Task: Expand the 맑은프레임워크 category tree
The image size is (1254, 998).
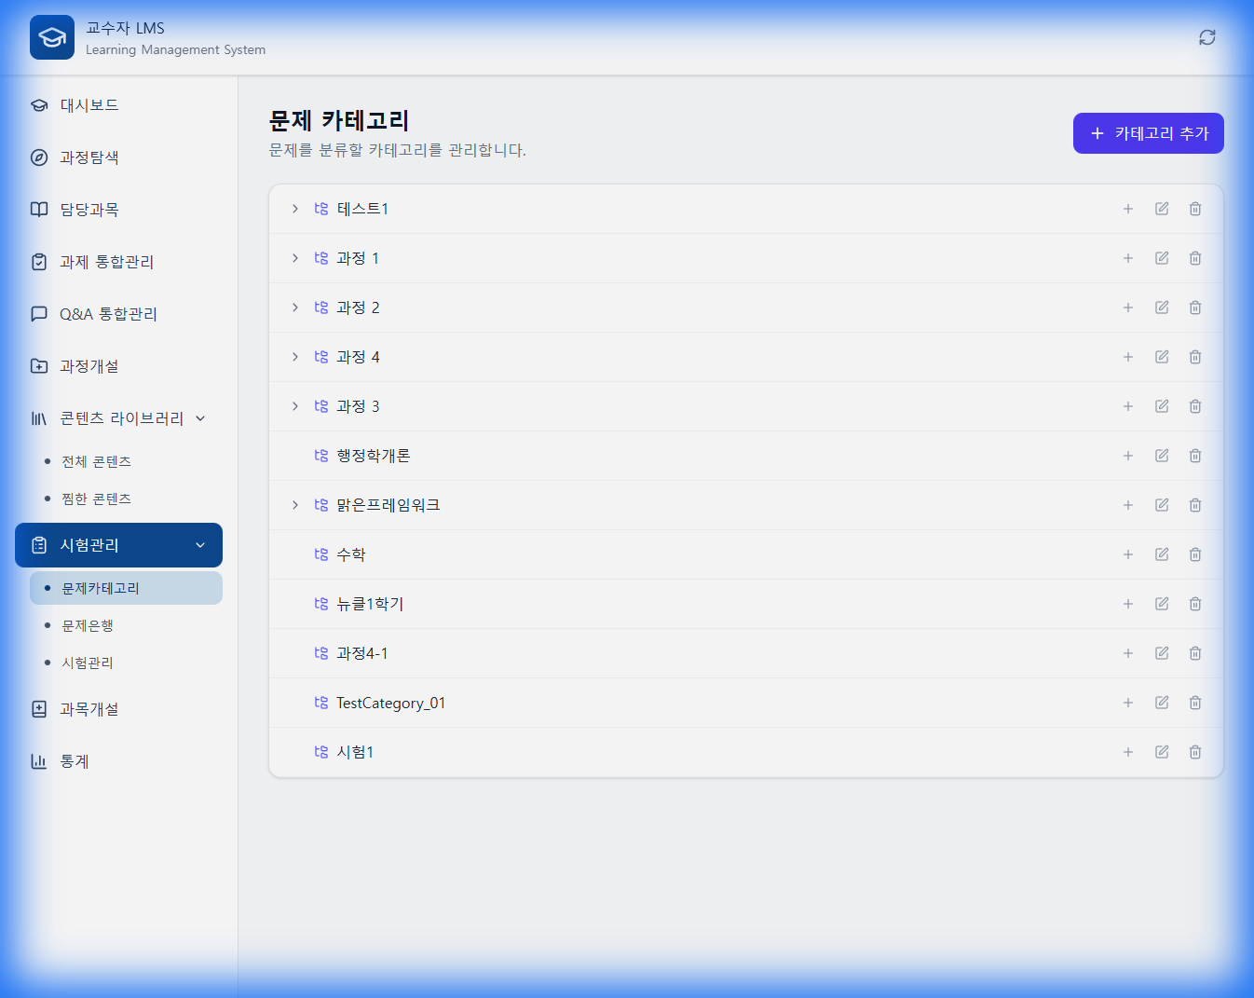Action: 294,505
